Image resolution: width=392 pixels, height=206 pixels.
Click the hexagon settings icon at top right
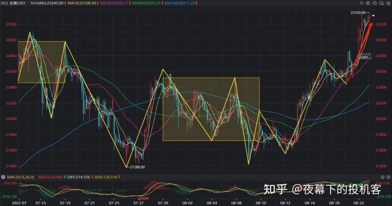point(388,3)
